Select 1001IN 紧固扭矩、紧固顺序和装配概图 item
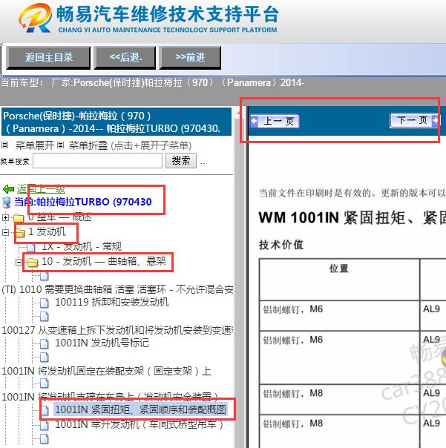 (141, 409)
